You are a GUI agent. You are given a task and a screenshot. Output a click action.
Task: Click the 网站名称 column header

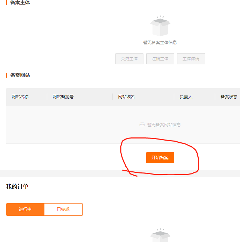[x=20, y=97]
